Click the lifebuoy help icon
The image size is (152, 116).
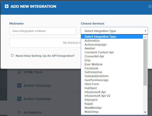[12, 55]
